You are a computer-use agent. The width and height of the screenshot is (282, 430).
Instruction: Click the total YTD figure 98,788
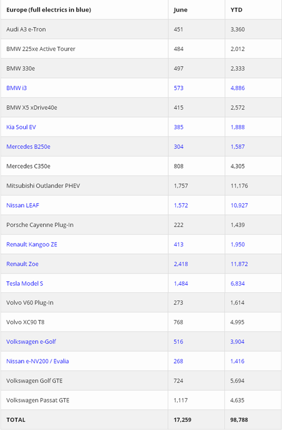click(x=239, y=420)
